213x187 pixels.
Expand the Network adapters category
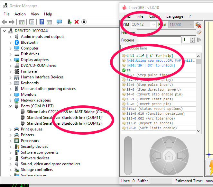click(11, 100)
